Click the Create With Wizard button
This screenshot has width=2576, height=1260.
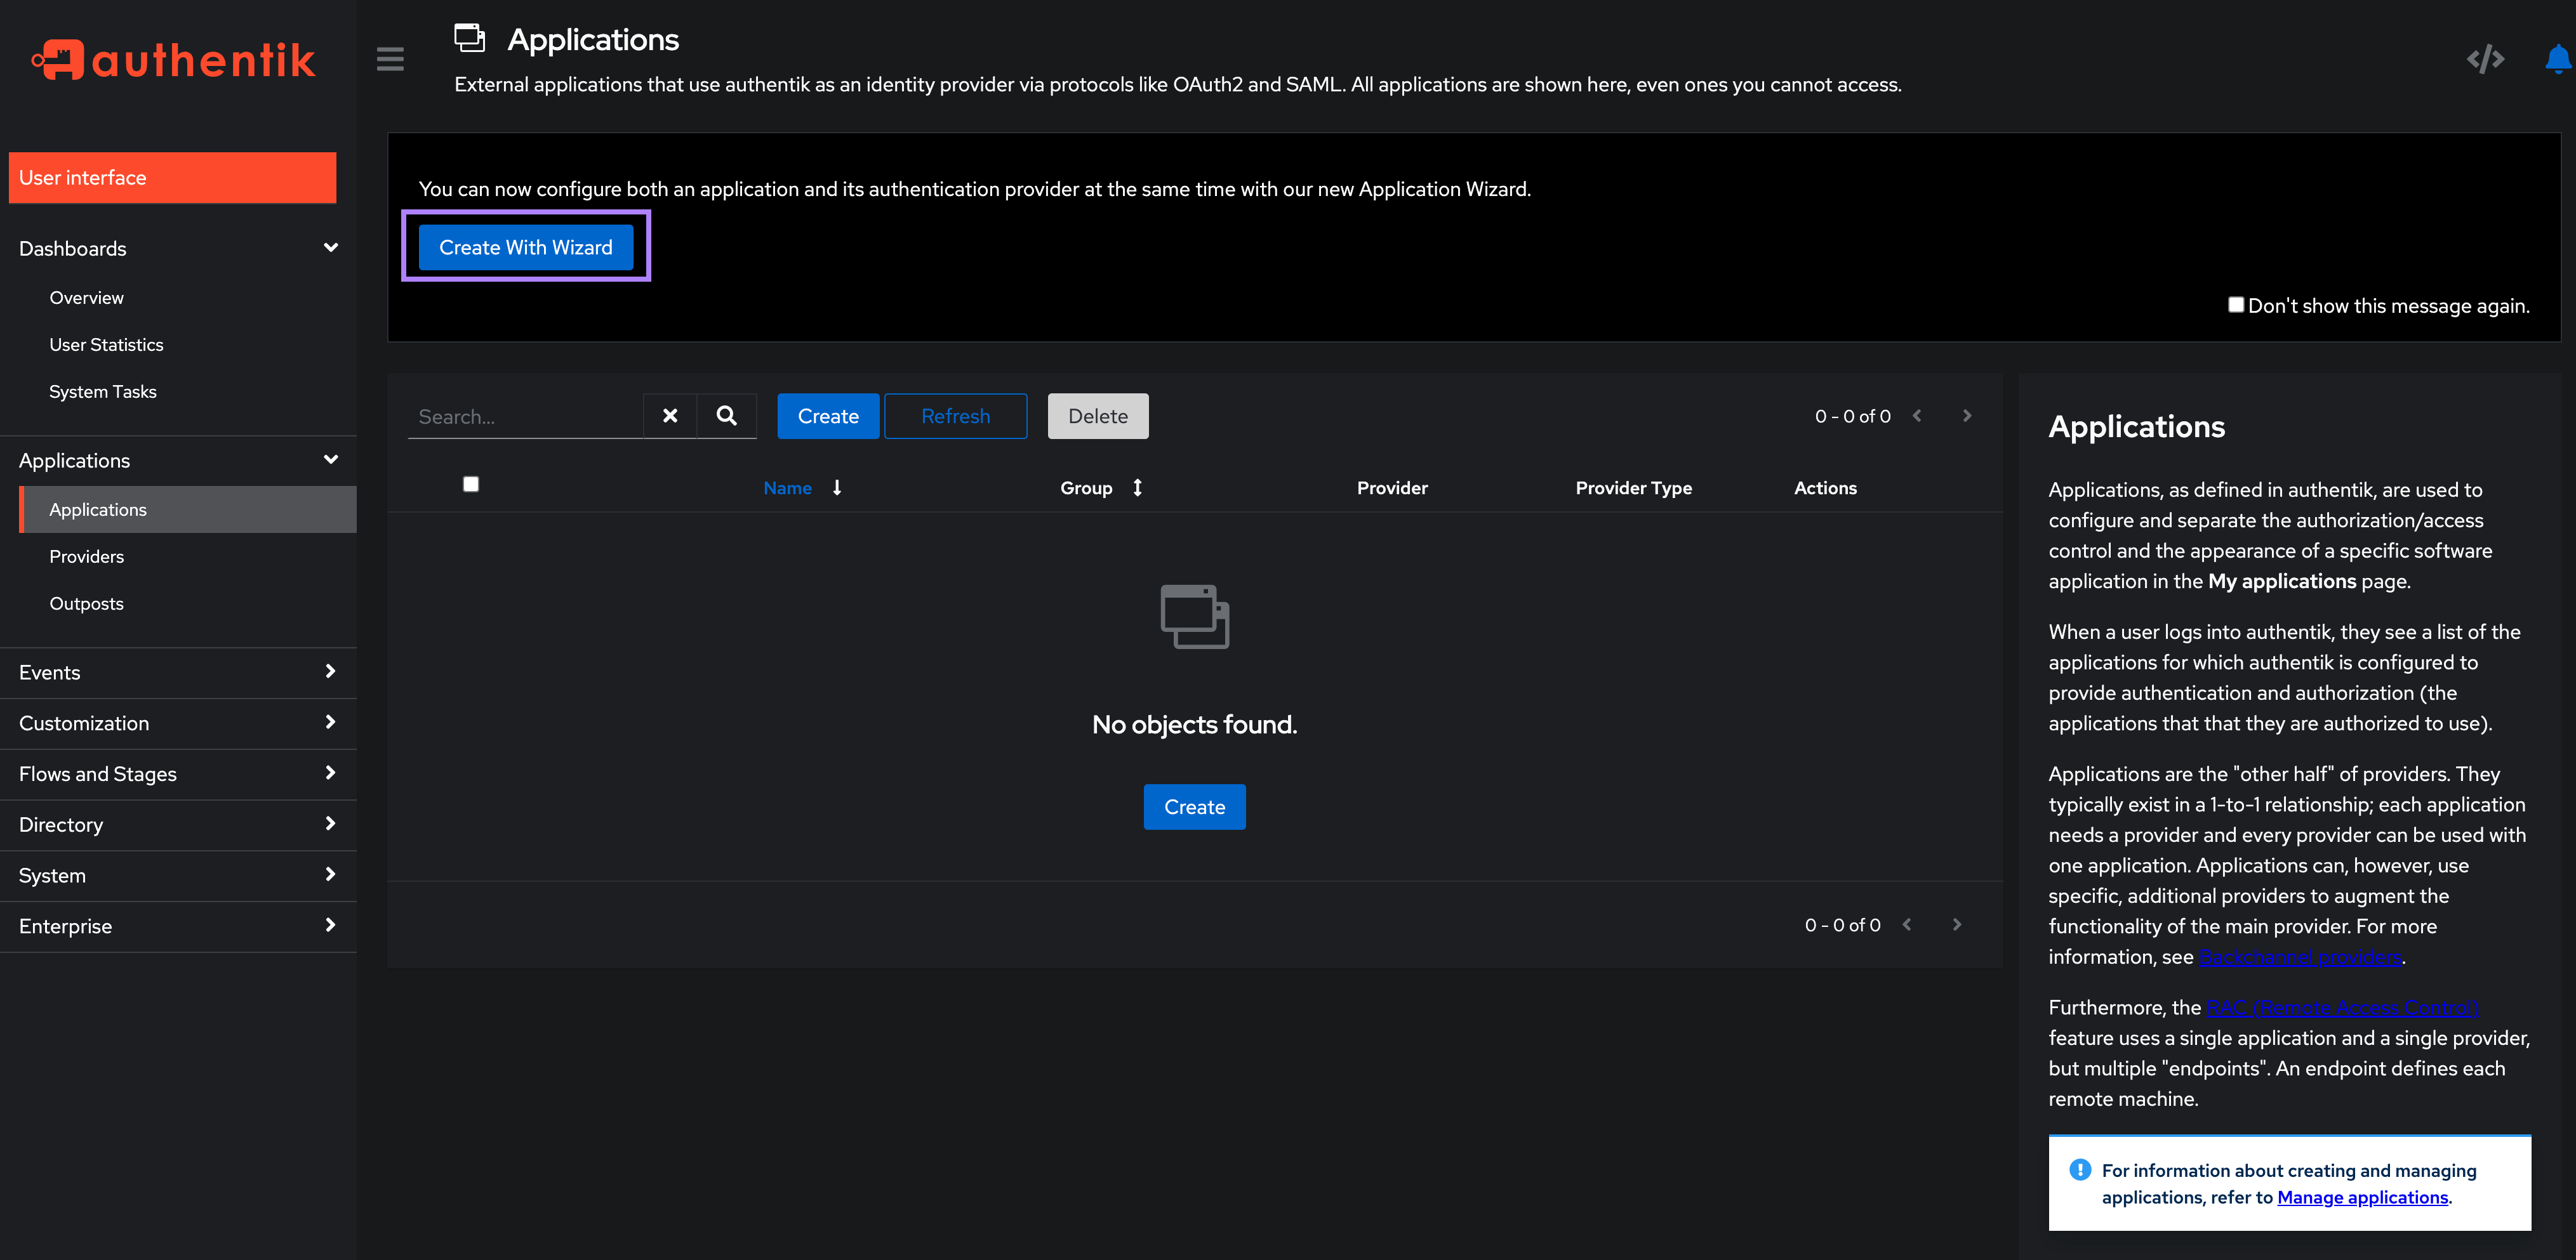point(525,247)
